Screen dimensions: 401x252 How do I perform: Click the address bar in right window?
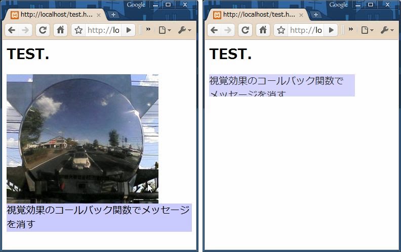click(306, 30)
